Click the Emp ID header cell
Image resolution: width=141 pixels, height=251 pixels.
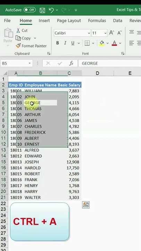coord(16,85)
